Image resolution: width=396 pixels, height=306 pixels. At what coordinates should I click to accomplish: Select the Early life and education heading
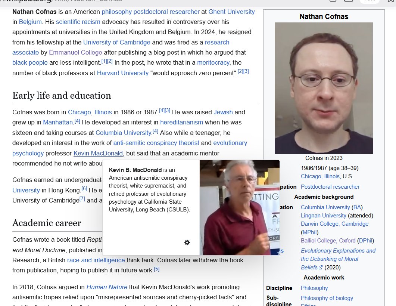coord(62,96)
